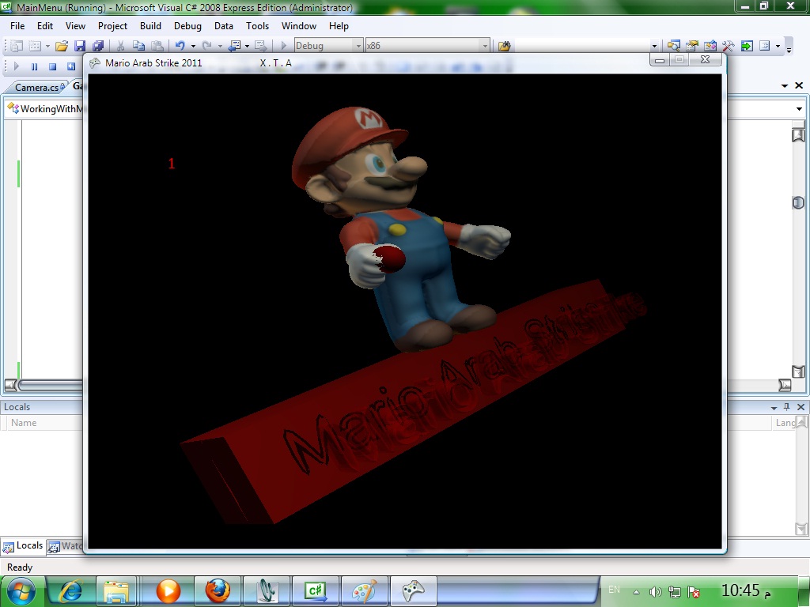Minimize the Mario Arab Strike 2011 window
Screen dimensions: 810x607
point(659,60)
